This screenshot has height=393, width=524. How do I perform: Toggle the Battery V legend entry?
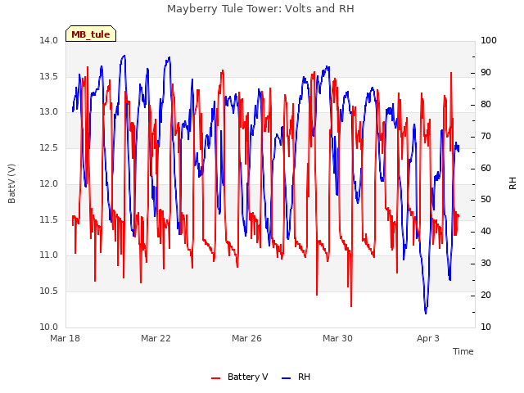pos(240,377)
